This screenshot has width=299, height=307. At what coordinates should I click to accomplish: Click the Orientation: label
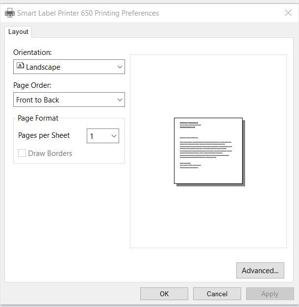[32, 52]
